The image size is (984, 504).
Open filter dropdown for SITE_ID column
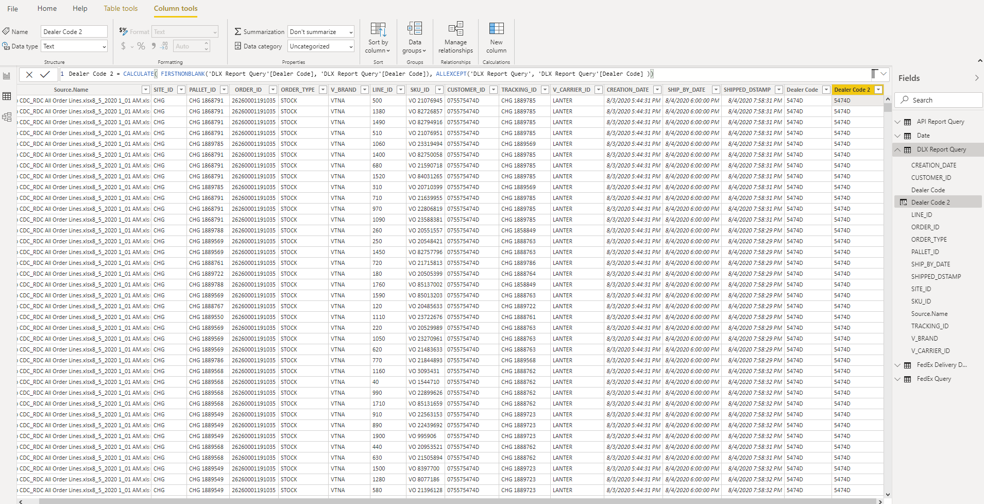[181, 90]
